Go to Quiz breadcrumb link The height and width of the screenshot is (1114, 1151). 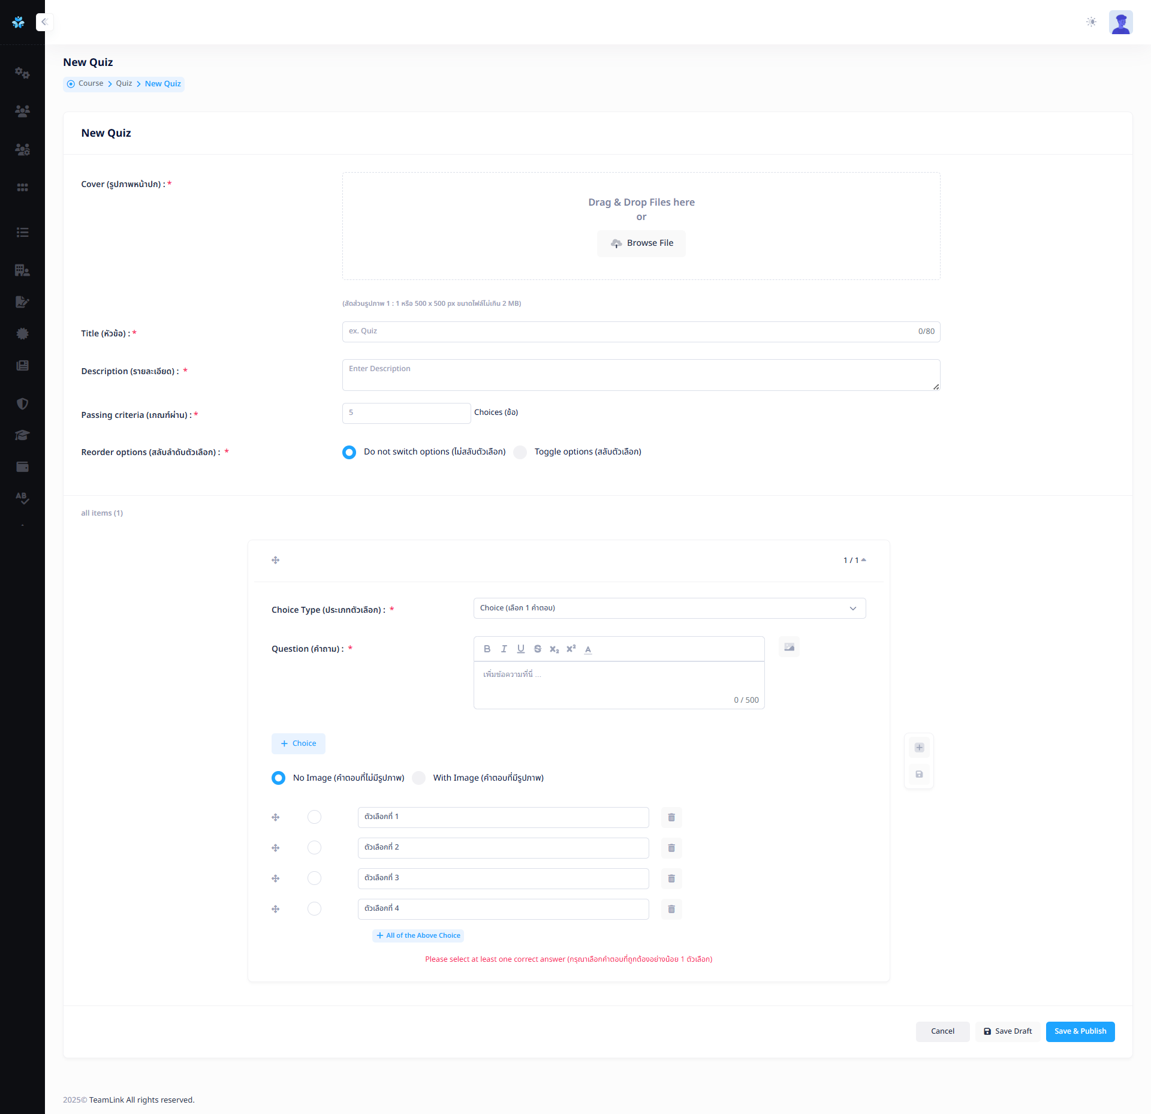(123, 83)
